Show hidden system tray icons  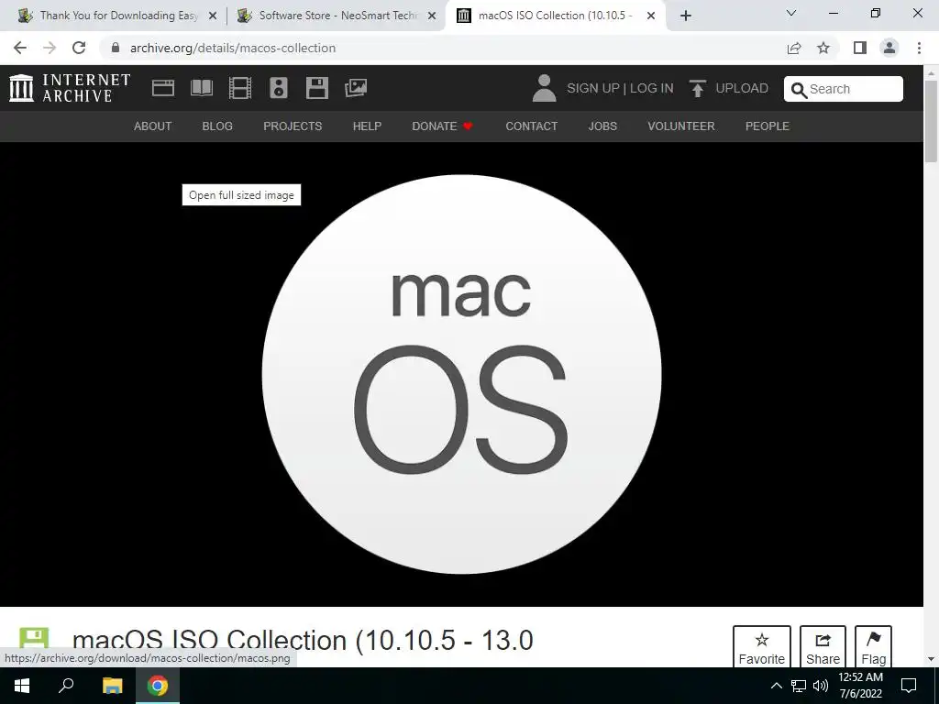click(x=776, y=686)
